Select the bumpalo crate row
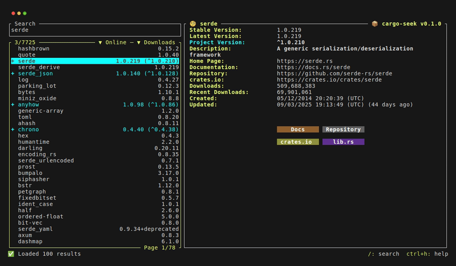 tap(95, 173)
